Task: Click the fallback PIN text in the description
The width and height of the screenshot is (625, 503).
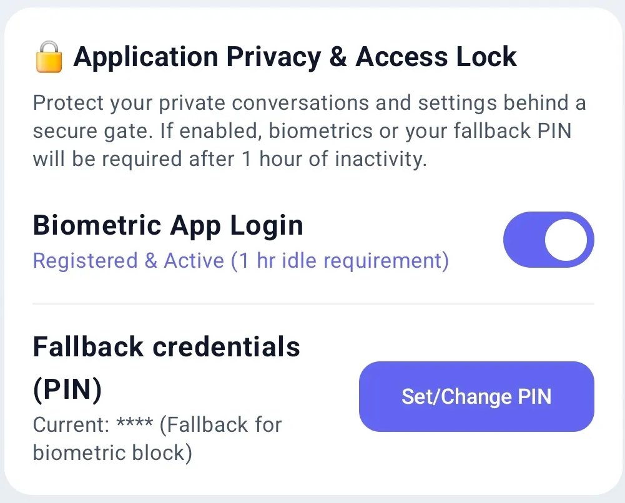Action: click(x=513, y=131)
